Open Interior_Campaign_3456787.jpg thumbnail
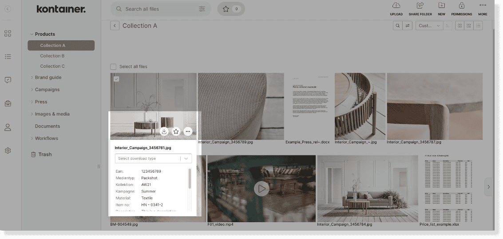The width and height of the screenshot is (503, 239). (x=435, y=106)
